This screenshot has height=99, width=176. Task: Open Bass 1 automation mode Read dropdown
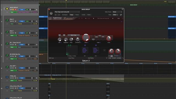pyautogui.click(x=13, y=35)
